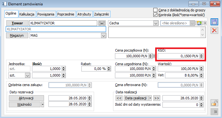
Task: Click the Data realizacji date spinner arrows
Action: (201, 98)
